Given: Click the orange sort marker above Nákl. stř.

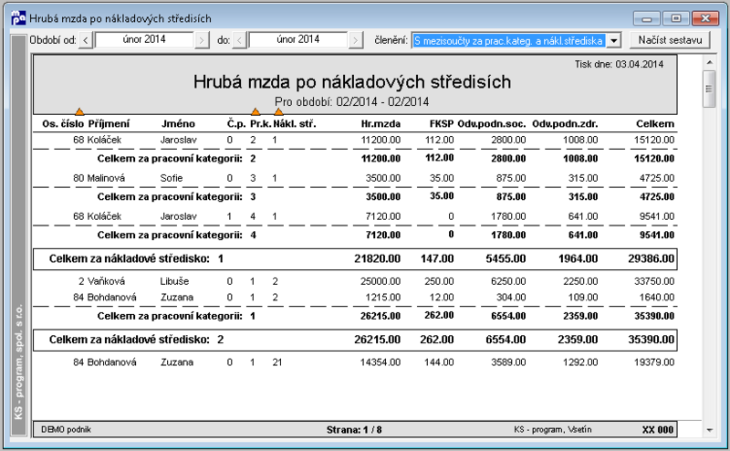Looking at the screenshot, I should (x=278, y=111).
